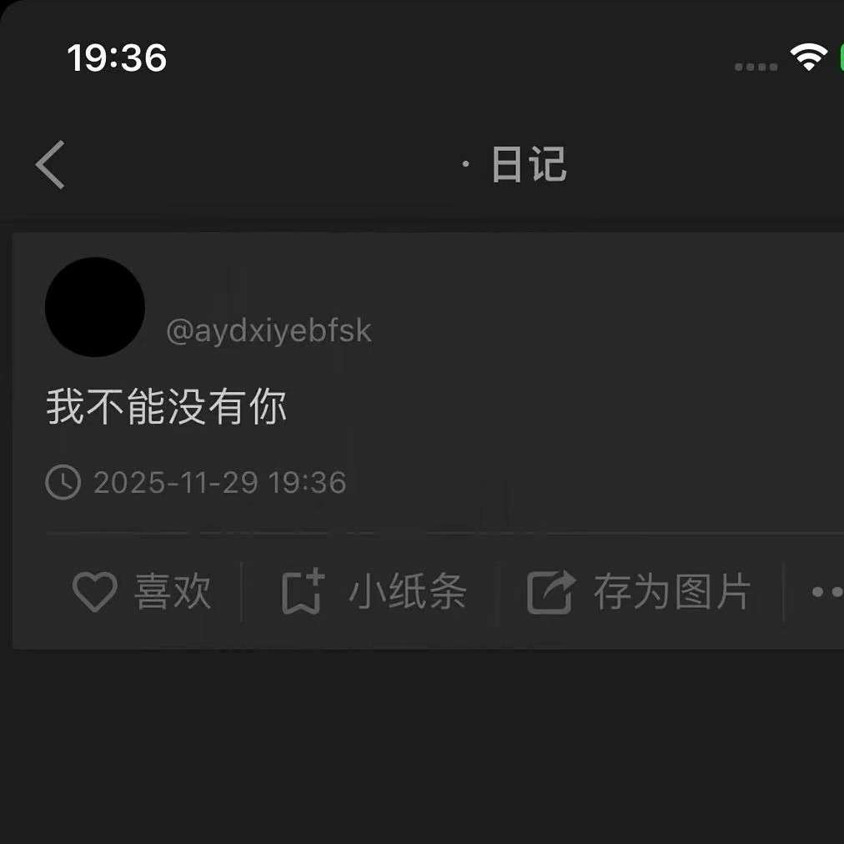The width and height of the screenshot is (844, 844).
Task: Tap the heart icon to like
Action: (95, 591)
